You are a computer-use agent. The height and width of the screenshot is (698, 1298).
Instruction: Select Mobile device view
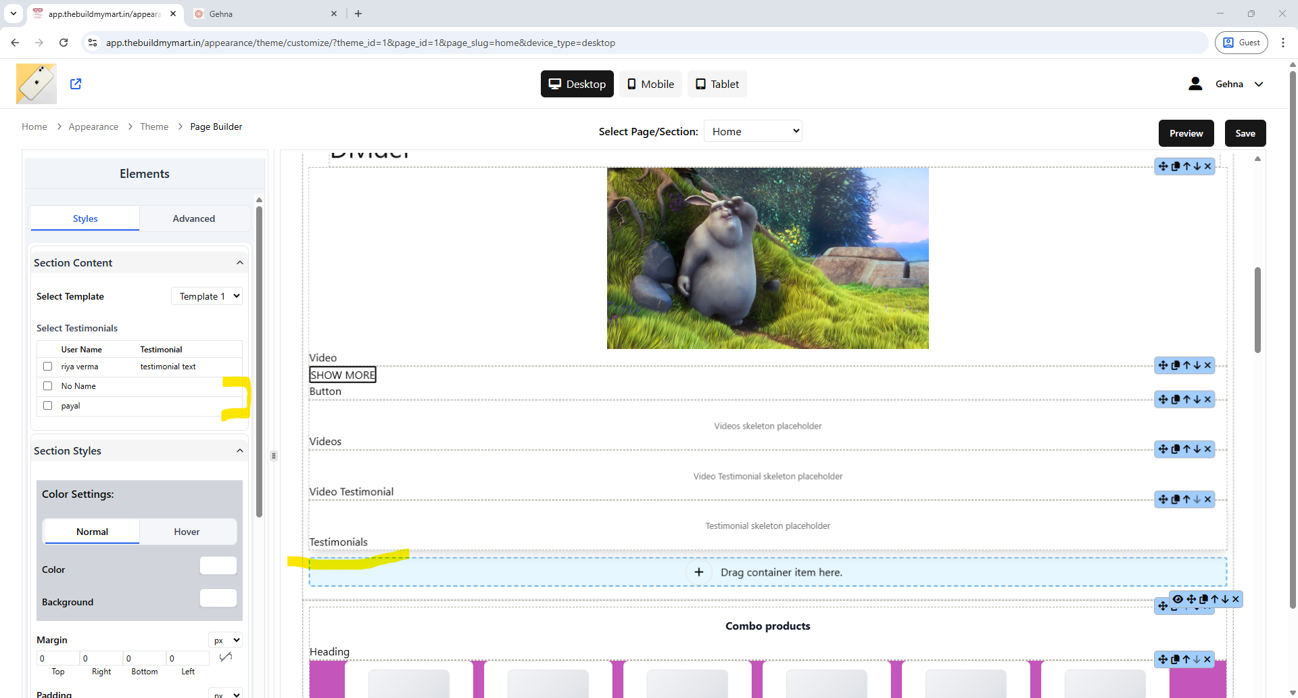pos(650,84)
